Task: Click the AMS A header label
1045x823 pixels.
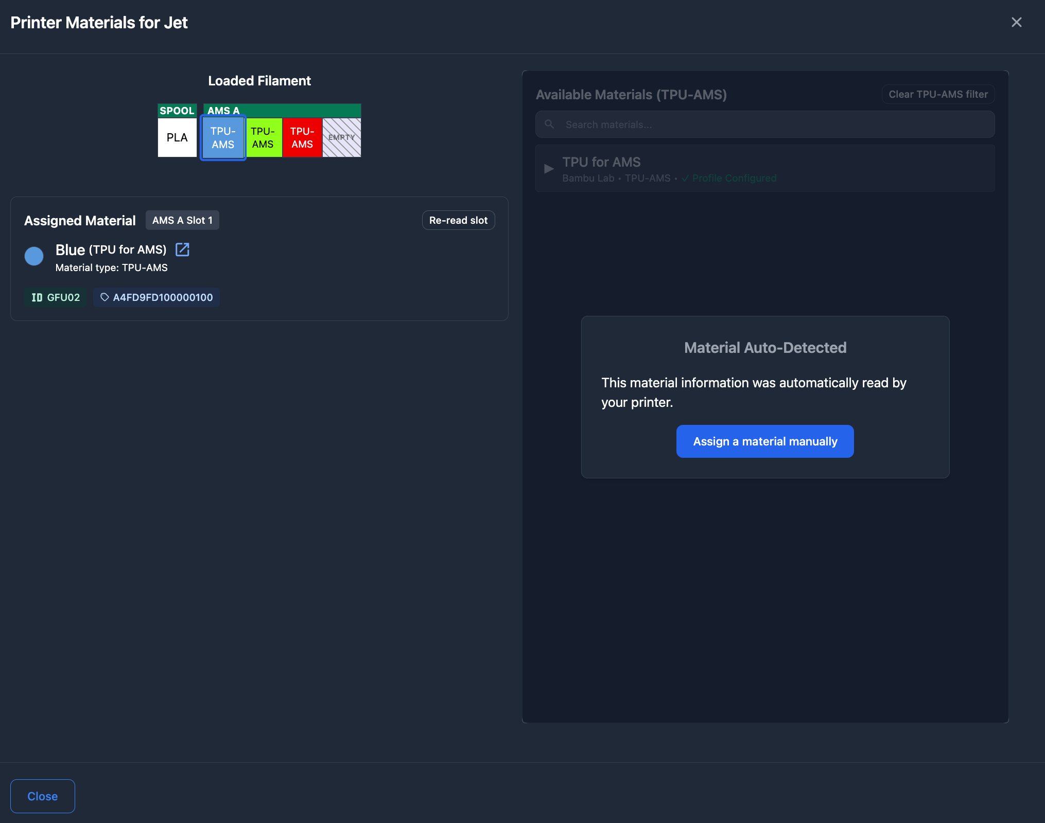Action: (223, 111)
